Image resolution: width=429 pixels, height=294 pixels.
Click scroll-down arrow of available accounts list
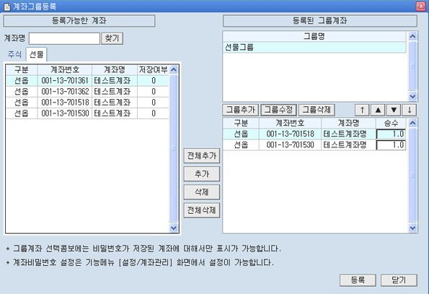tap(174, 228)
